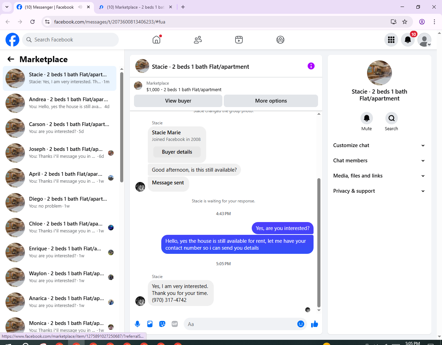Open Stacie conversation in list
This screenshot has width=442, height=345.
coord(59,78)
